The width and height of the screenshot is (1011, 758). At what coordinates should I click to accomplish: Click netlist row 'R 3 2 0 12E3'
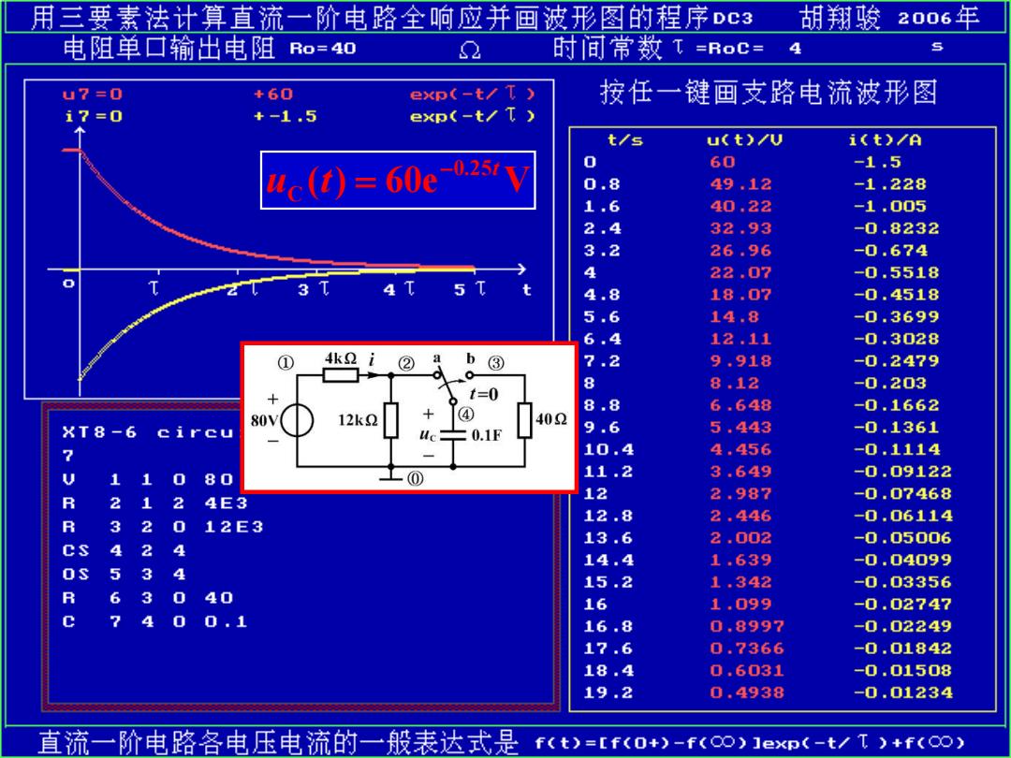(x=163, y=527)
